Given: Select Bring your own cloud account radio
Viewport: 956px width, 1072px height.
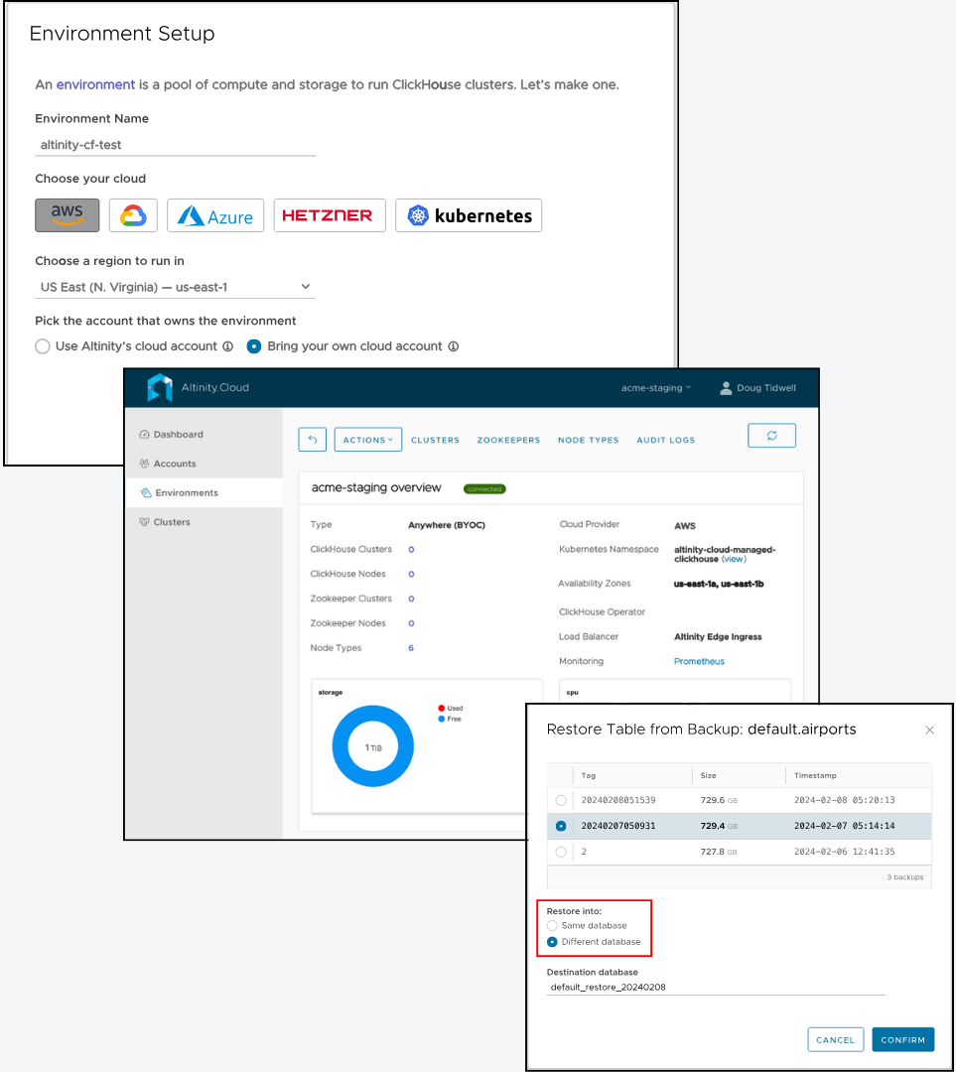Looking at the screenshot, I should click(254, 346).
